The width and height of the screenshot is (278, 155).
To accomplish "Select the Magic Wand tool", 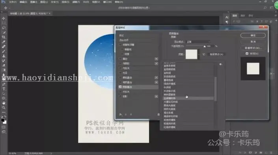I will [x=4, y=33].
